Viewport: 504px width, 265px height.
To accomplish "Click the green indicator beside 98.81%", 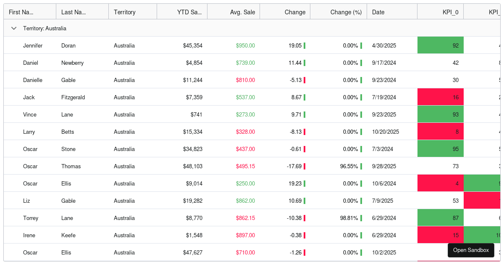I will [x=361, y=217].
